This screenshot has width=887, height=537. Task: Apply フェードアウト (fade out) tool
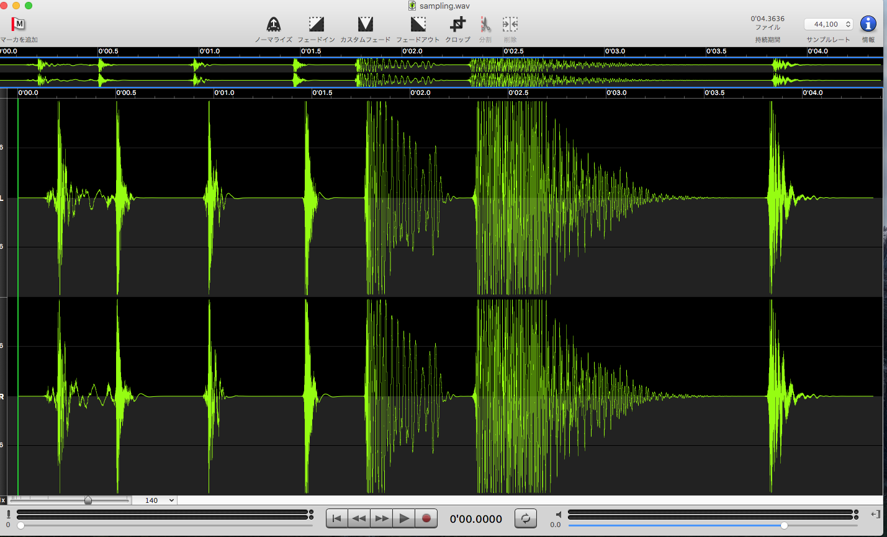point(418,25)
